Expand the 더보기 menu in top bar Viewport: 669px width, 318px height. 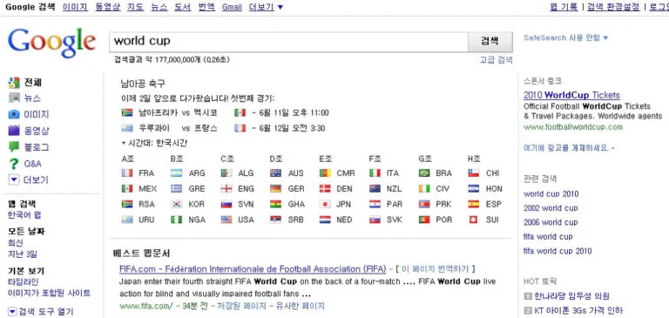[266, 7]
